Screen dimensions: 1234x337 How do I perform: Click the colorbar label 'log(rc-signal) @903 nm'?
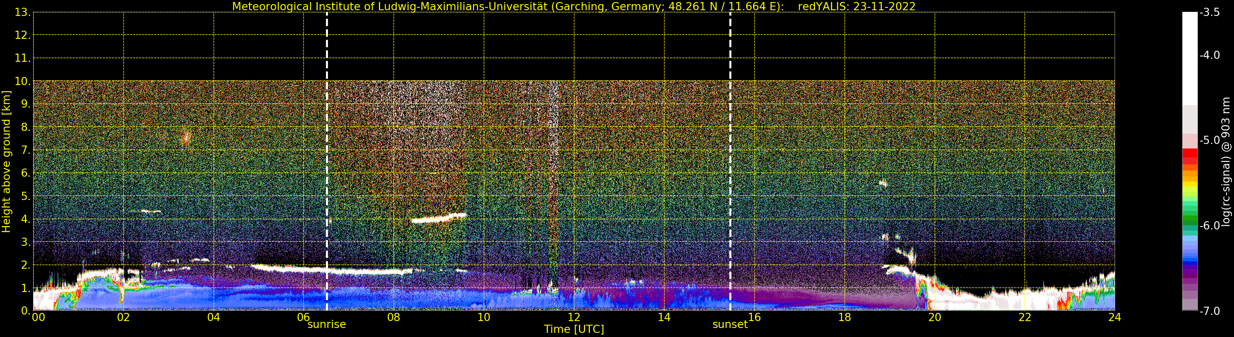pyautogui.click(x=1226, y=162)
